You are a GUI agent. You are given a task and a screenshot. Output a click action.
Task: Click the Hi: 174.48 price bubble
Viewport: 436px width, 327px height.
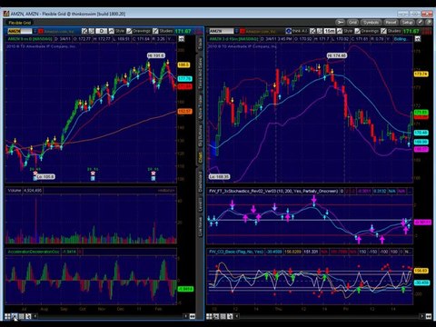point(337,55)
